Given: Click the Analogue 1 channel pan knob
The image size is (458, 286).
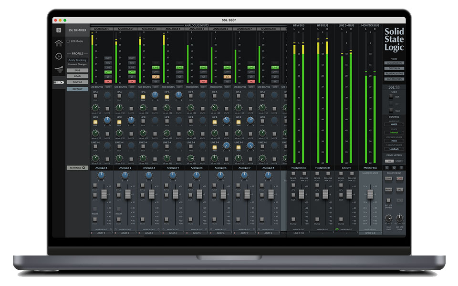Looking at the screenshot, I should [x=101, y=175].
